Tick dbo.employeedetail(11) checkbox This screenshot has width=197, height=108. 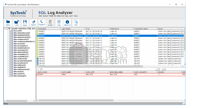click(x=10, y=41)
